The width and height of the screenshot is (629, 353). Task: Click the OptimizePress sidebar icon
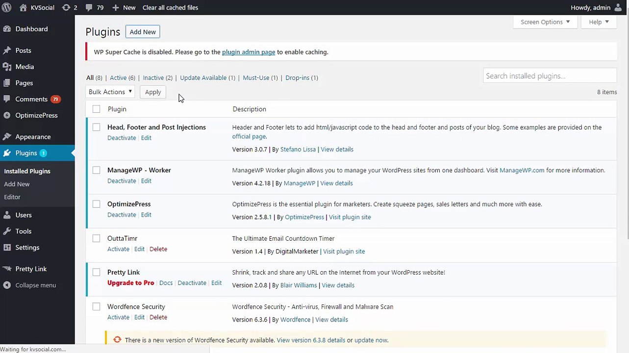pyautogui.click(x=7, y=115)
